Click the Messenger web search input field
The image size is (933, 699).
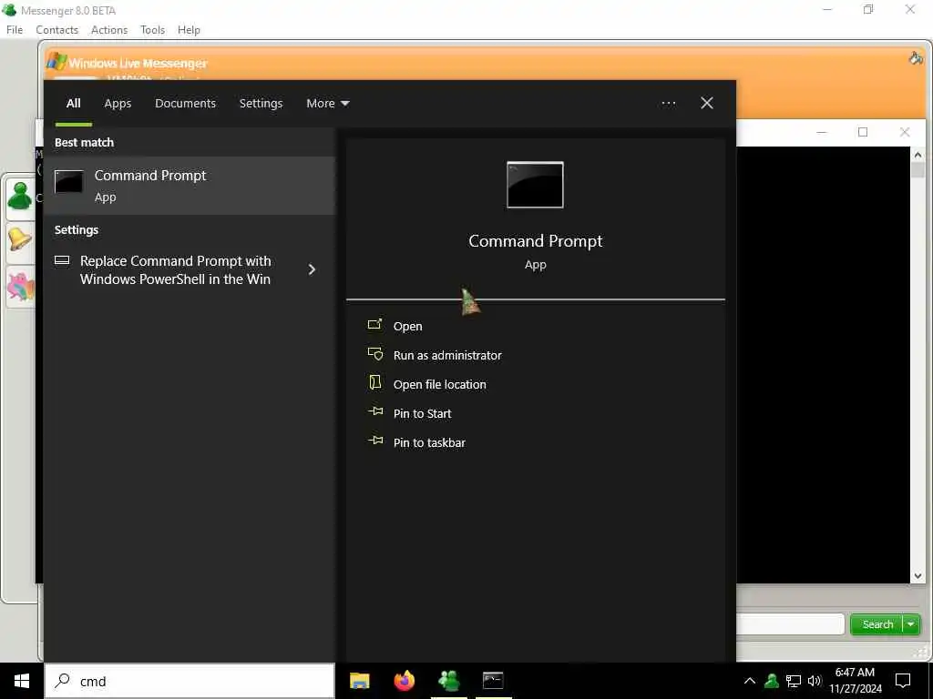pyautogui.click(x=790, y=624)
